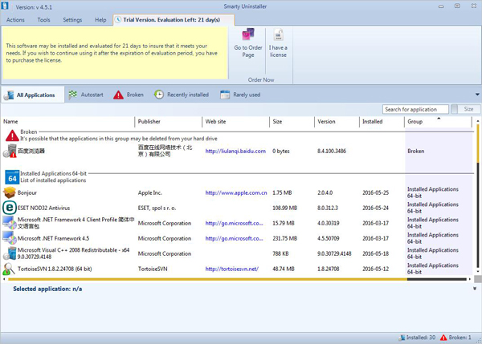
Task: Open the tortoisesvn.net link
Action: click(232, 269)
